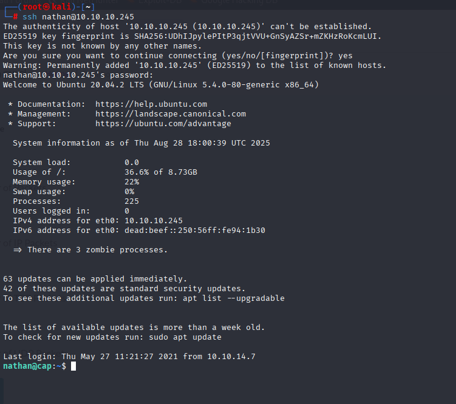Click the dead:beef IPv6 address value
The height and width of the screenshot is (404, 456).
[195, 231]
